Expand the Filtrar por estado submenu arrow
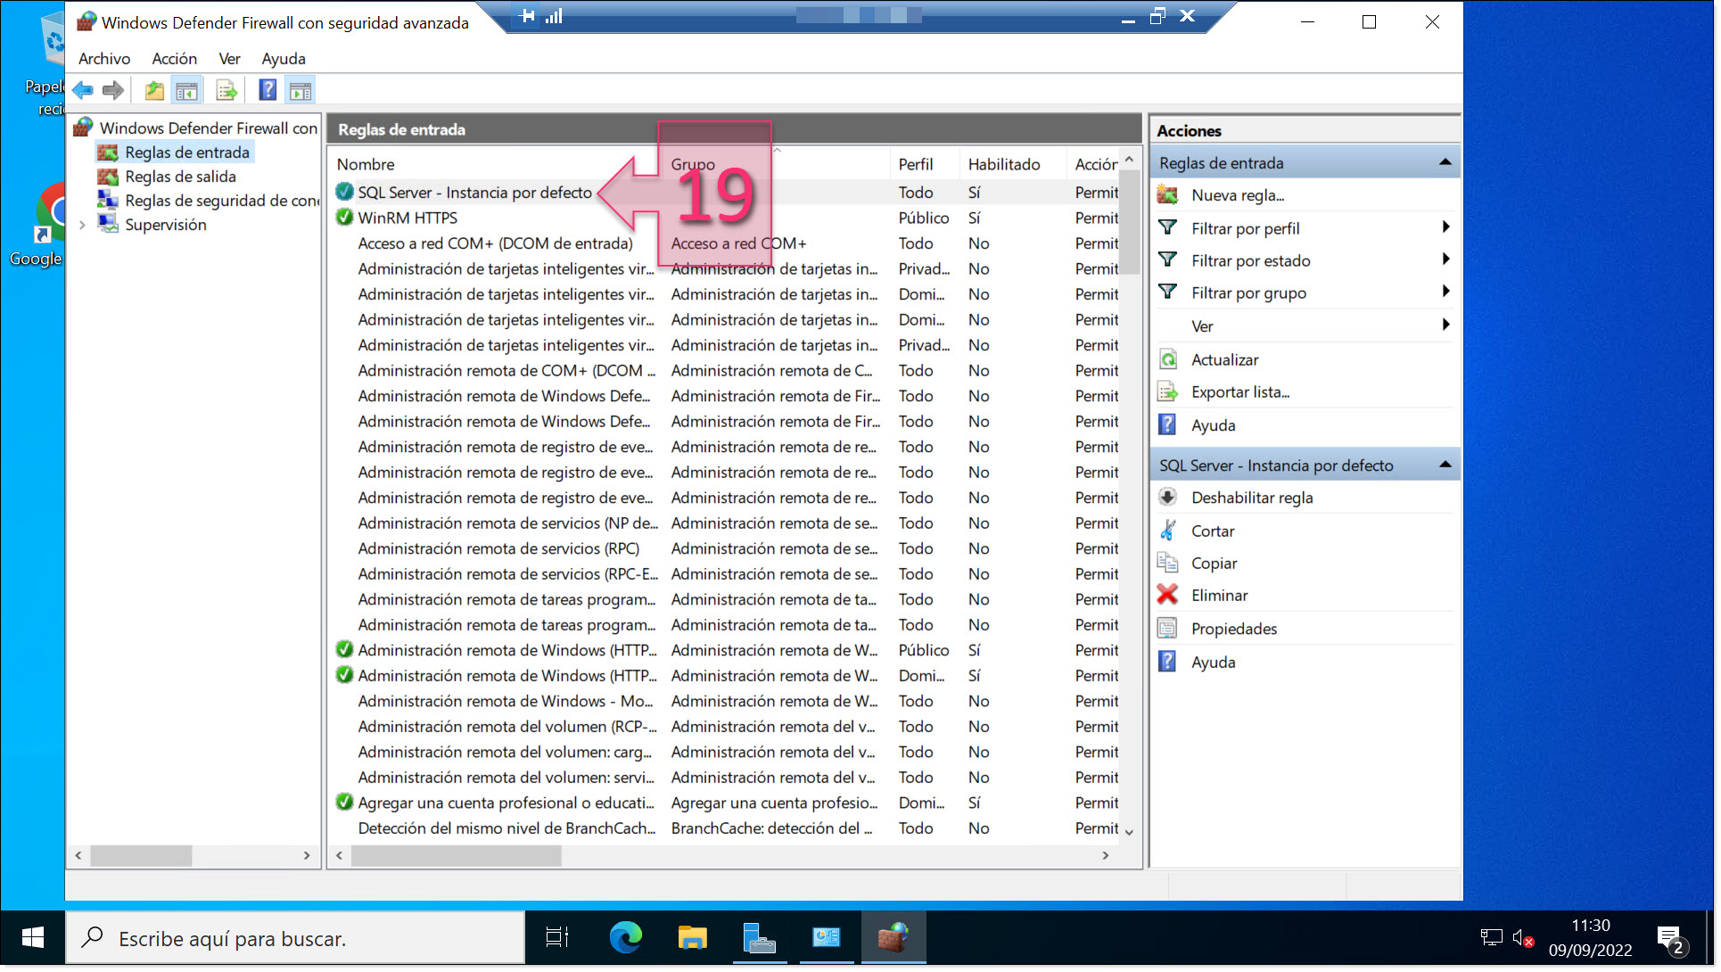 [x=1445, y=259]
